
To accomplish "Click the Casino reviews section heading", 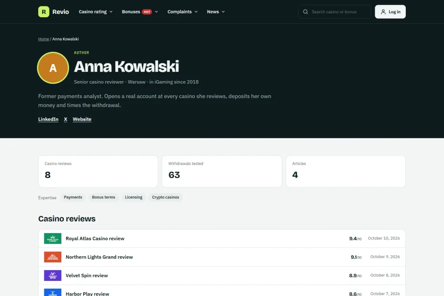I will click(x=67, y=219).
